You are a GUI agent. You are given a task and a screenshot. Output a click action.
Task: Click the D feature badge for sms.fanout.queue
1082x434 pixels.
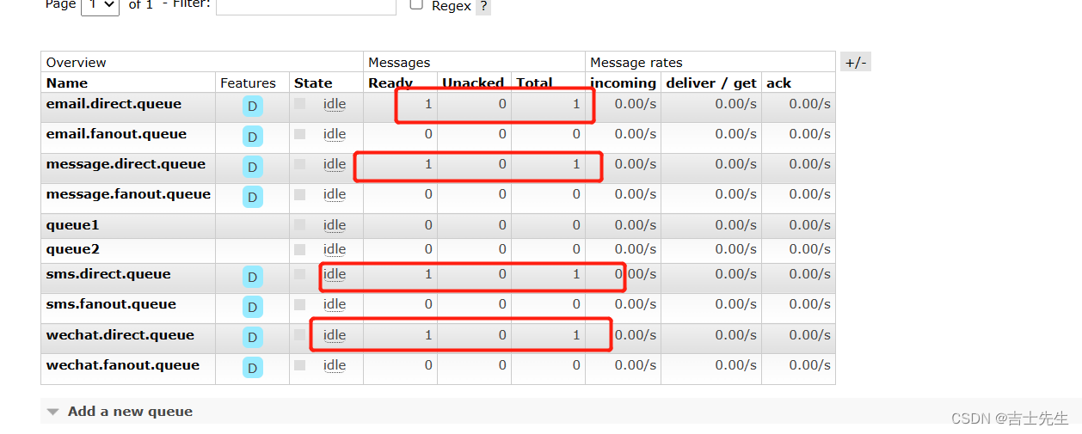(253, 307)
